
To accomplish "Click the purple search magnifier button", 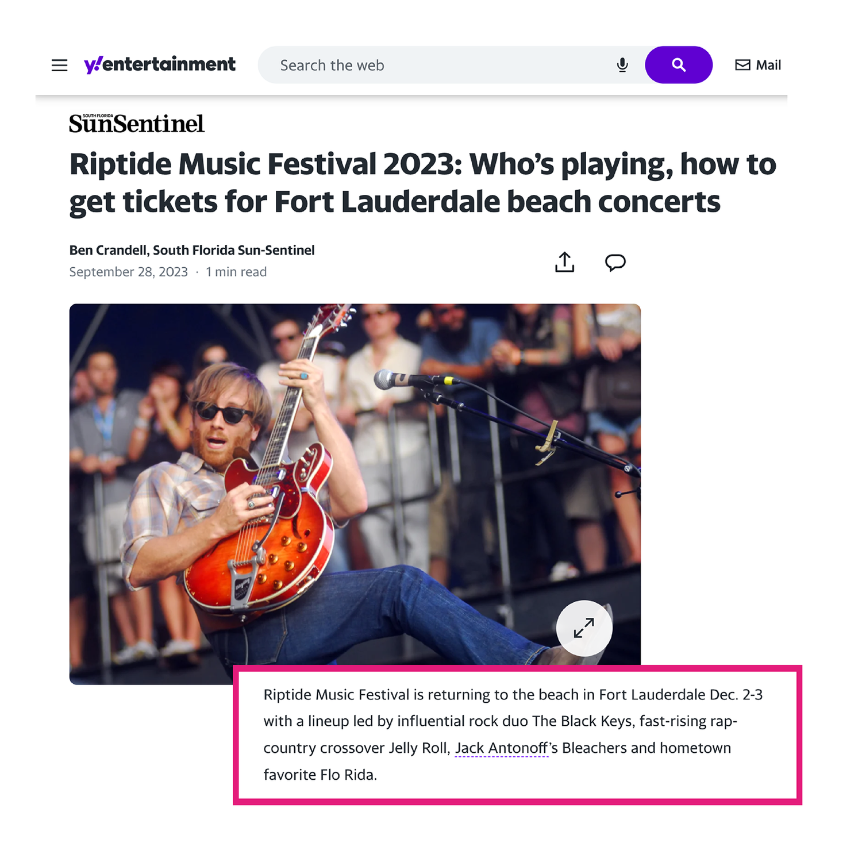I will 679,65.
